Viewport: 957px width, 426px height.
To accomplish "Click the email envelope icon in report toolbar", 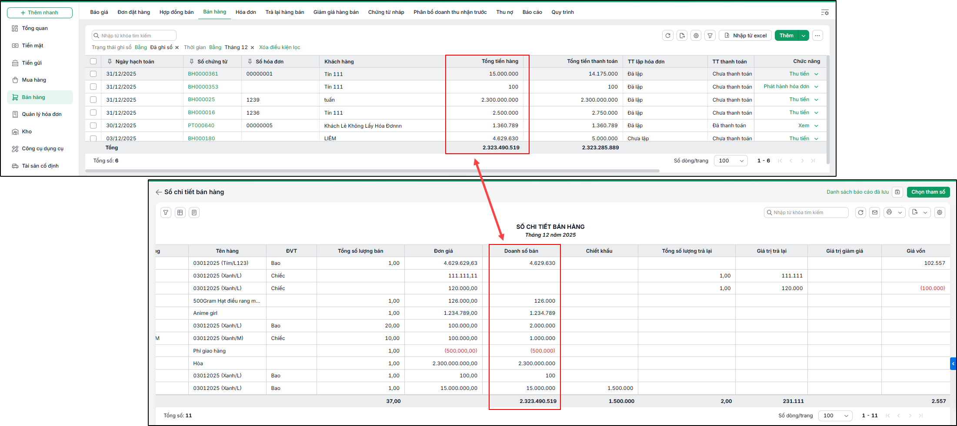I will pyautogui.click(x=875, y=212).
